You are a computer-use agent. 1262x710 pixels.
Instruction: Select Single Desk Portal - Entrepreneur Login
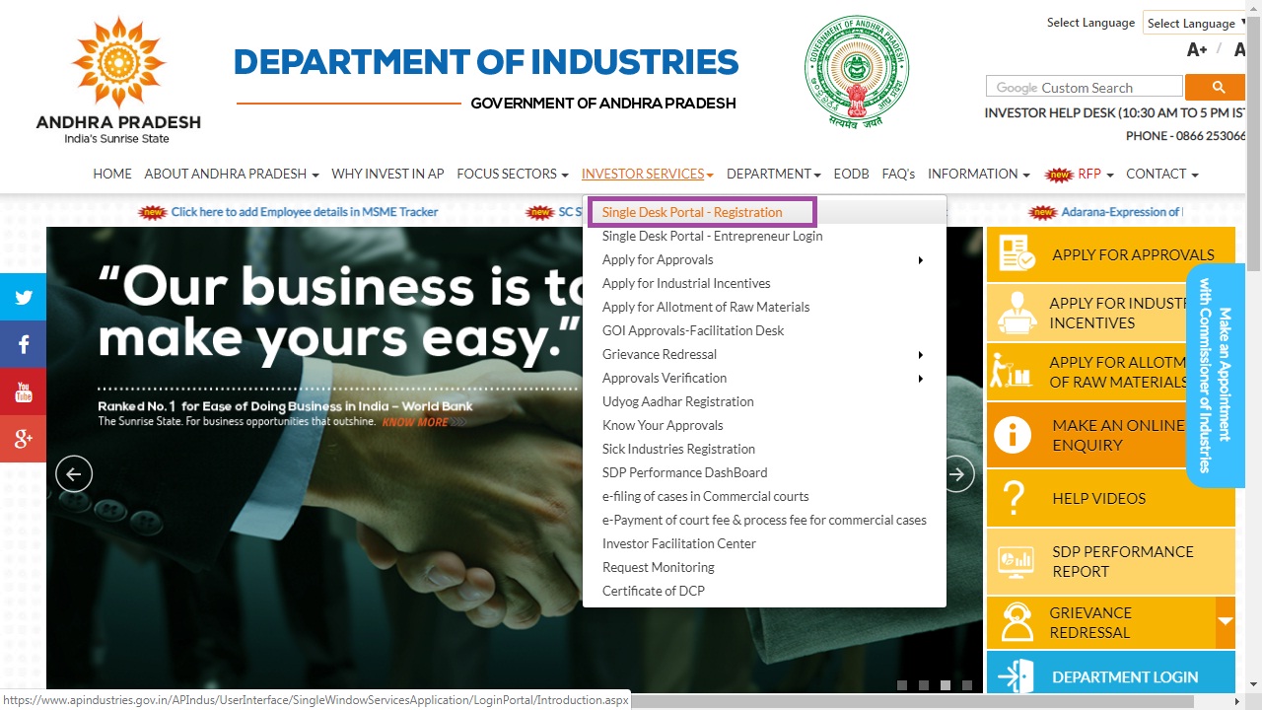712,236
